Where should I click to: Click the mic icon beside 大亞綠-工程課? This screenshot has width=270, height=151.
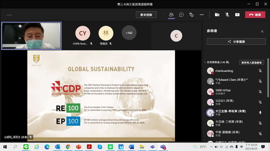coord(260,123)
